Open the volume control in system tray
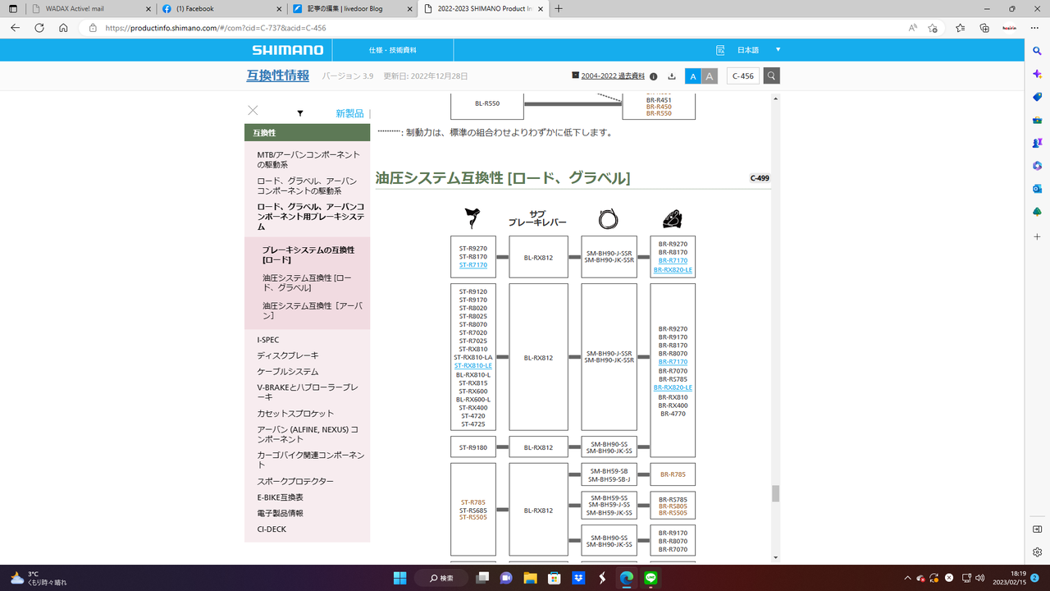This screenshot has height=591, width=1050. (980, 578)
